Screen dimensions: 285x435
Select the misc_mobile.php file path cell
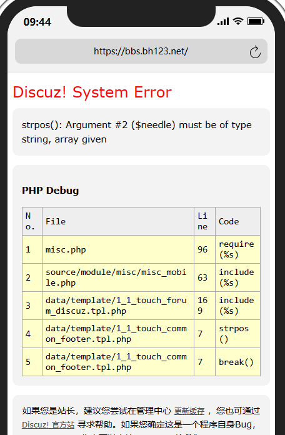click(118, 277)
